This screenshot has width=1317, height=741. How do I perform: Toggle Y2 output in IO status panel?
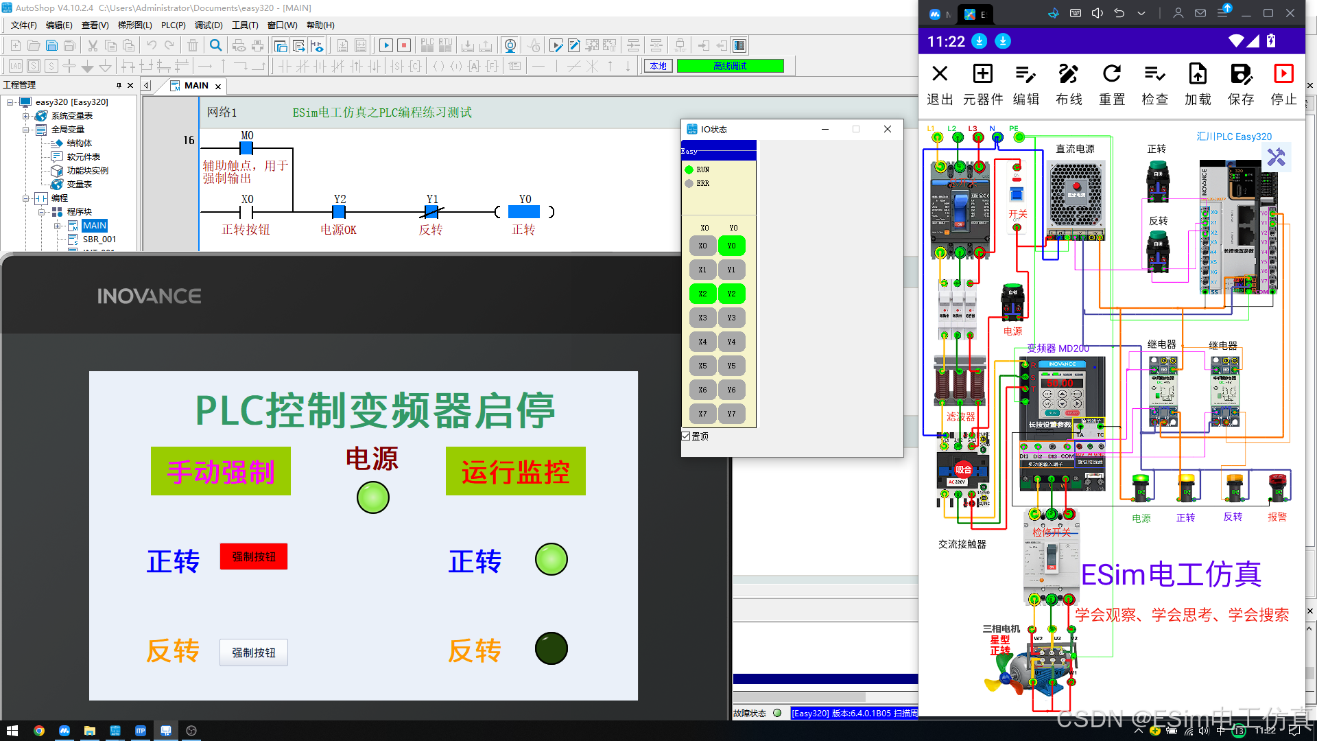732,294
